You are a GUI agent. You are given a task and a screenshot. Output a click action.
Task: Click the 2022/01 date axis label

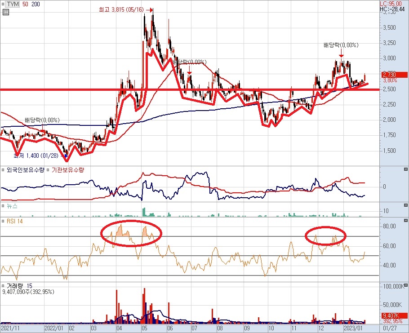pyautogui.click(x=54, y=329)
